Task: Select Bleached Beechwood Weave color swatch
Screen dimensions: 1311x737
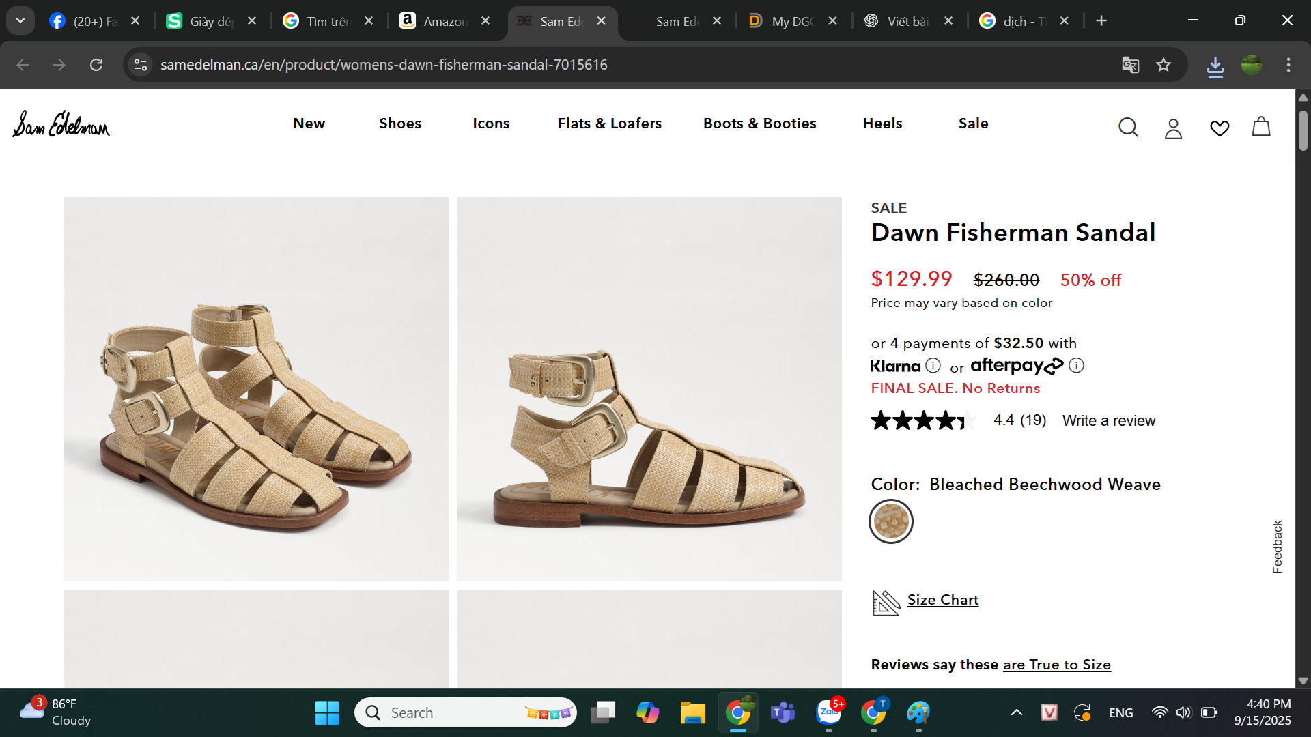Action: point(891,521)
